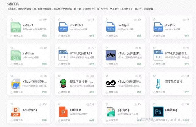The height and width of the screenshot is (127, 196).
Task: Toggle favorite star on jpg转png card
Action: (x=107, y=104)
